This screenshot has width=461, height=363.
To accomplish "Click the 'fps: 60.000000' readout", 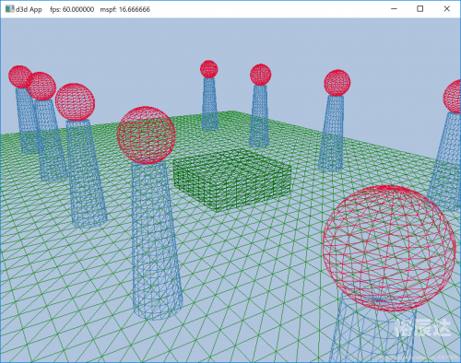I will click(72, 9).
